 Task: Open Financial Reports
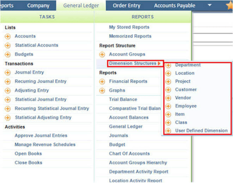click(128, 81)
